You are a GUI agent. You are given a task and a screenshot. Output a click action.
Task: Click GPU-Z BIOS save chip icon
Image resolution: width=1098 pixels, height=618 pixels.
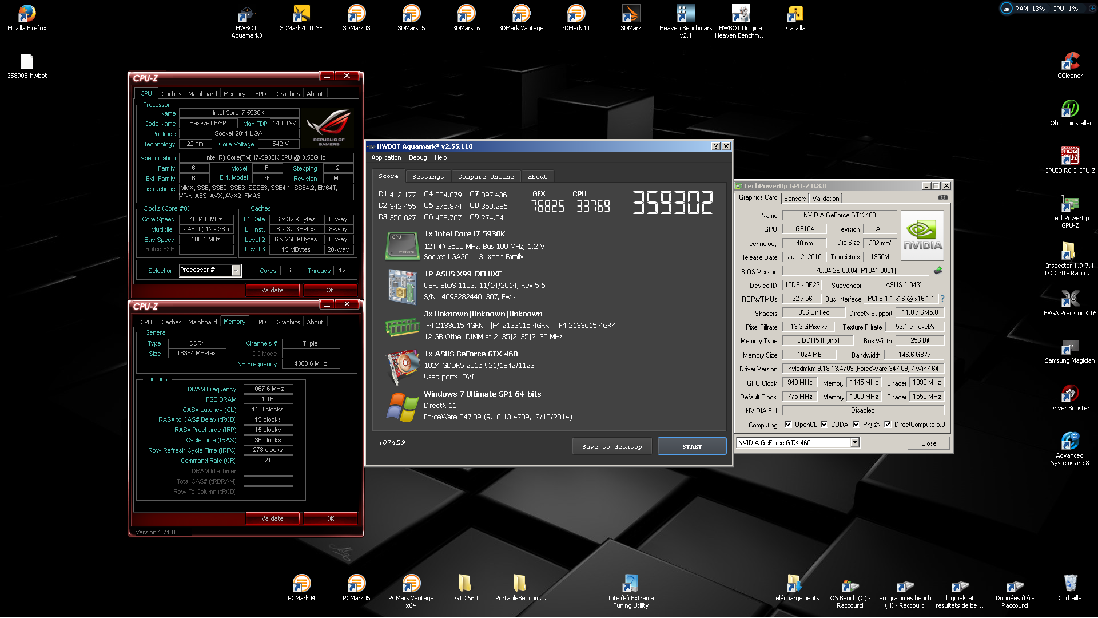(x=938, y=271)
